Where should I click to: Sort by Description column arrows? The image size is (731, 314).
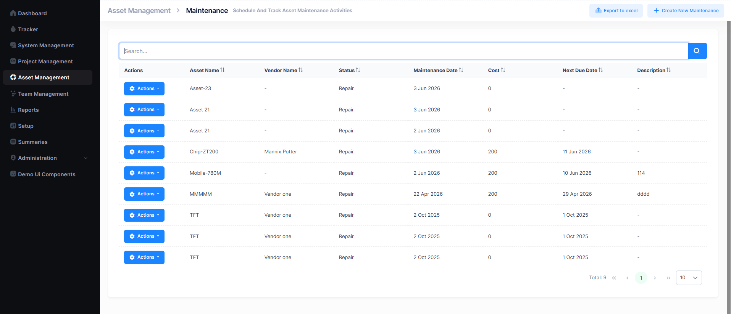coord(669,70)
